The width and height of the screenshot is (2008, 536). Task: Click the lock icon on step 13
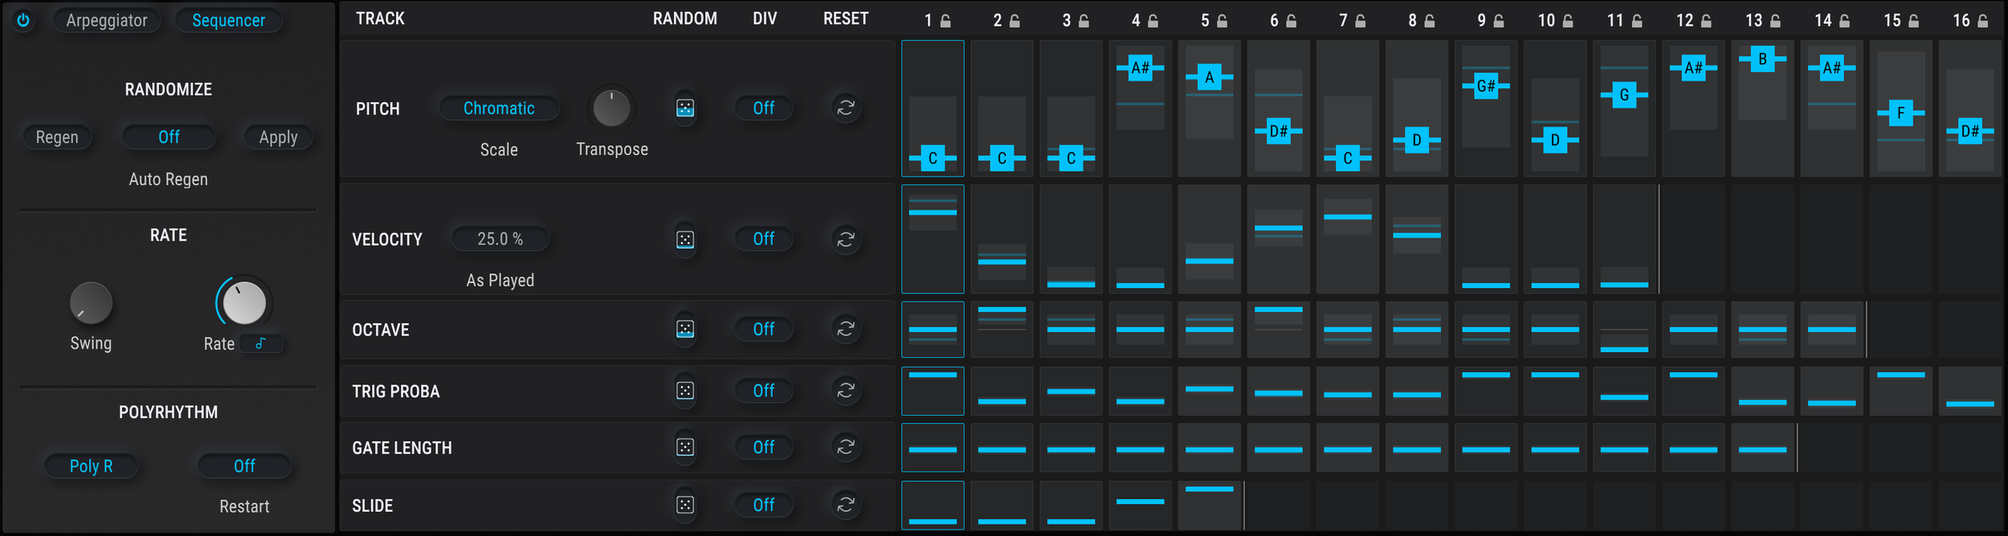[x=1775, y=21]
